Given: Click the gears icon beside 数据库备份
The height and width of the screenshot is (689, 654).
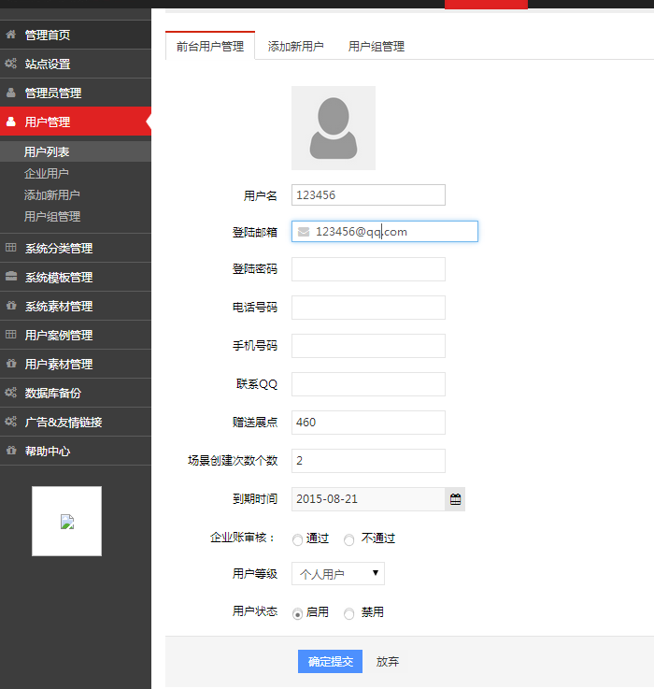Looking at the screenshot, I should pyautogui.click(x=11, y=393).
